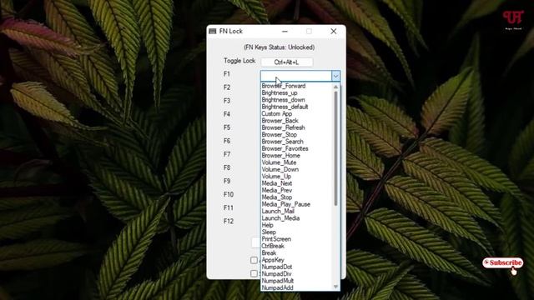Choose Brightness_up in dropdown list
Screen dimensions: 534x300
pyautogui.click(x=280, y=92)
